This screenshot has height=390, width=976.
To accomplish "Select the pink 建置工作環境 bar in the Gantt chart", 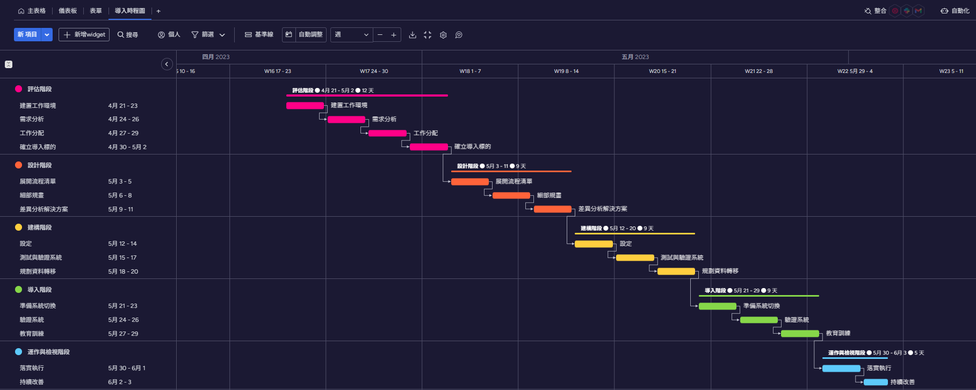I will (x=305, y=106).
